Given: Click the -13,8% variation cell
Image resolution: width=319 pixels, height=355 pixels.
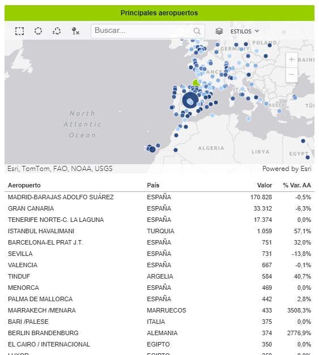Looking at the screenshot, I should coord(301,254).
